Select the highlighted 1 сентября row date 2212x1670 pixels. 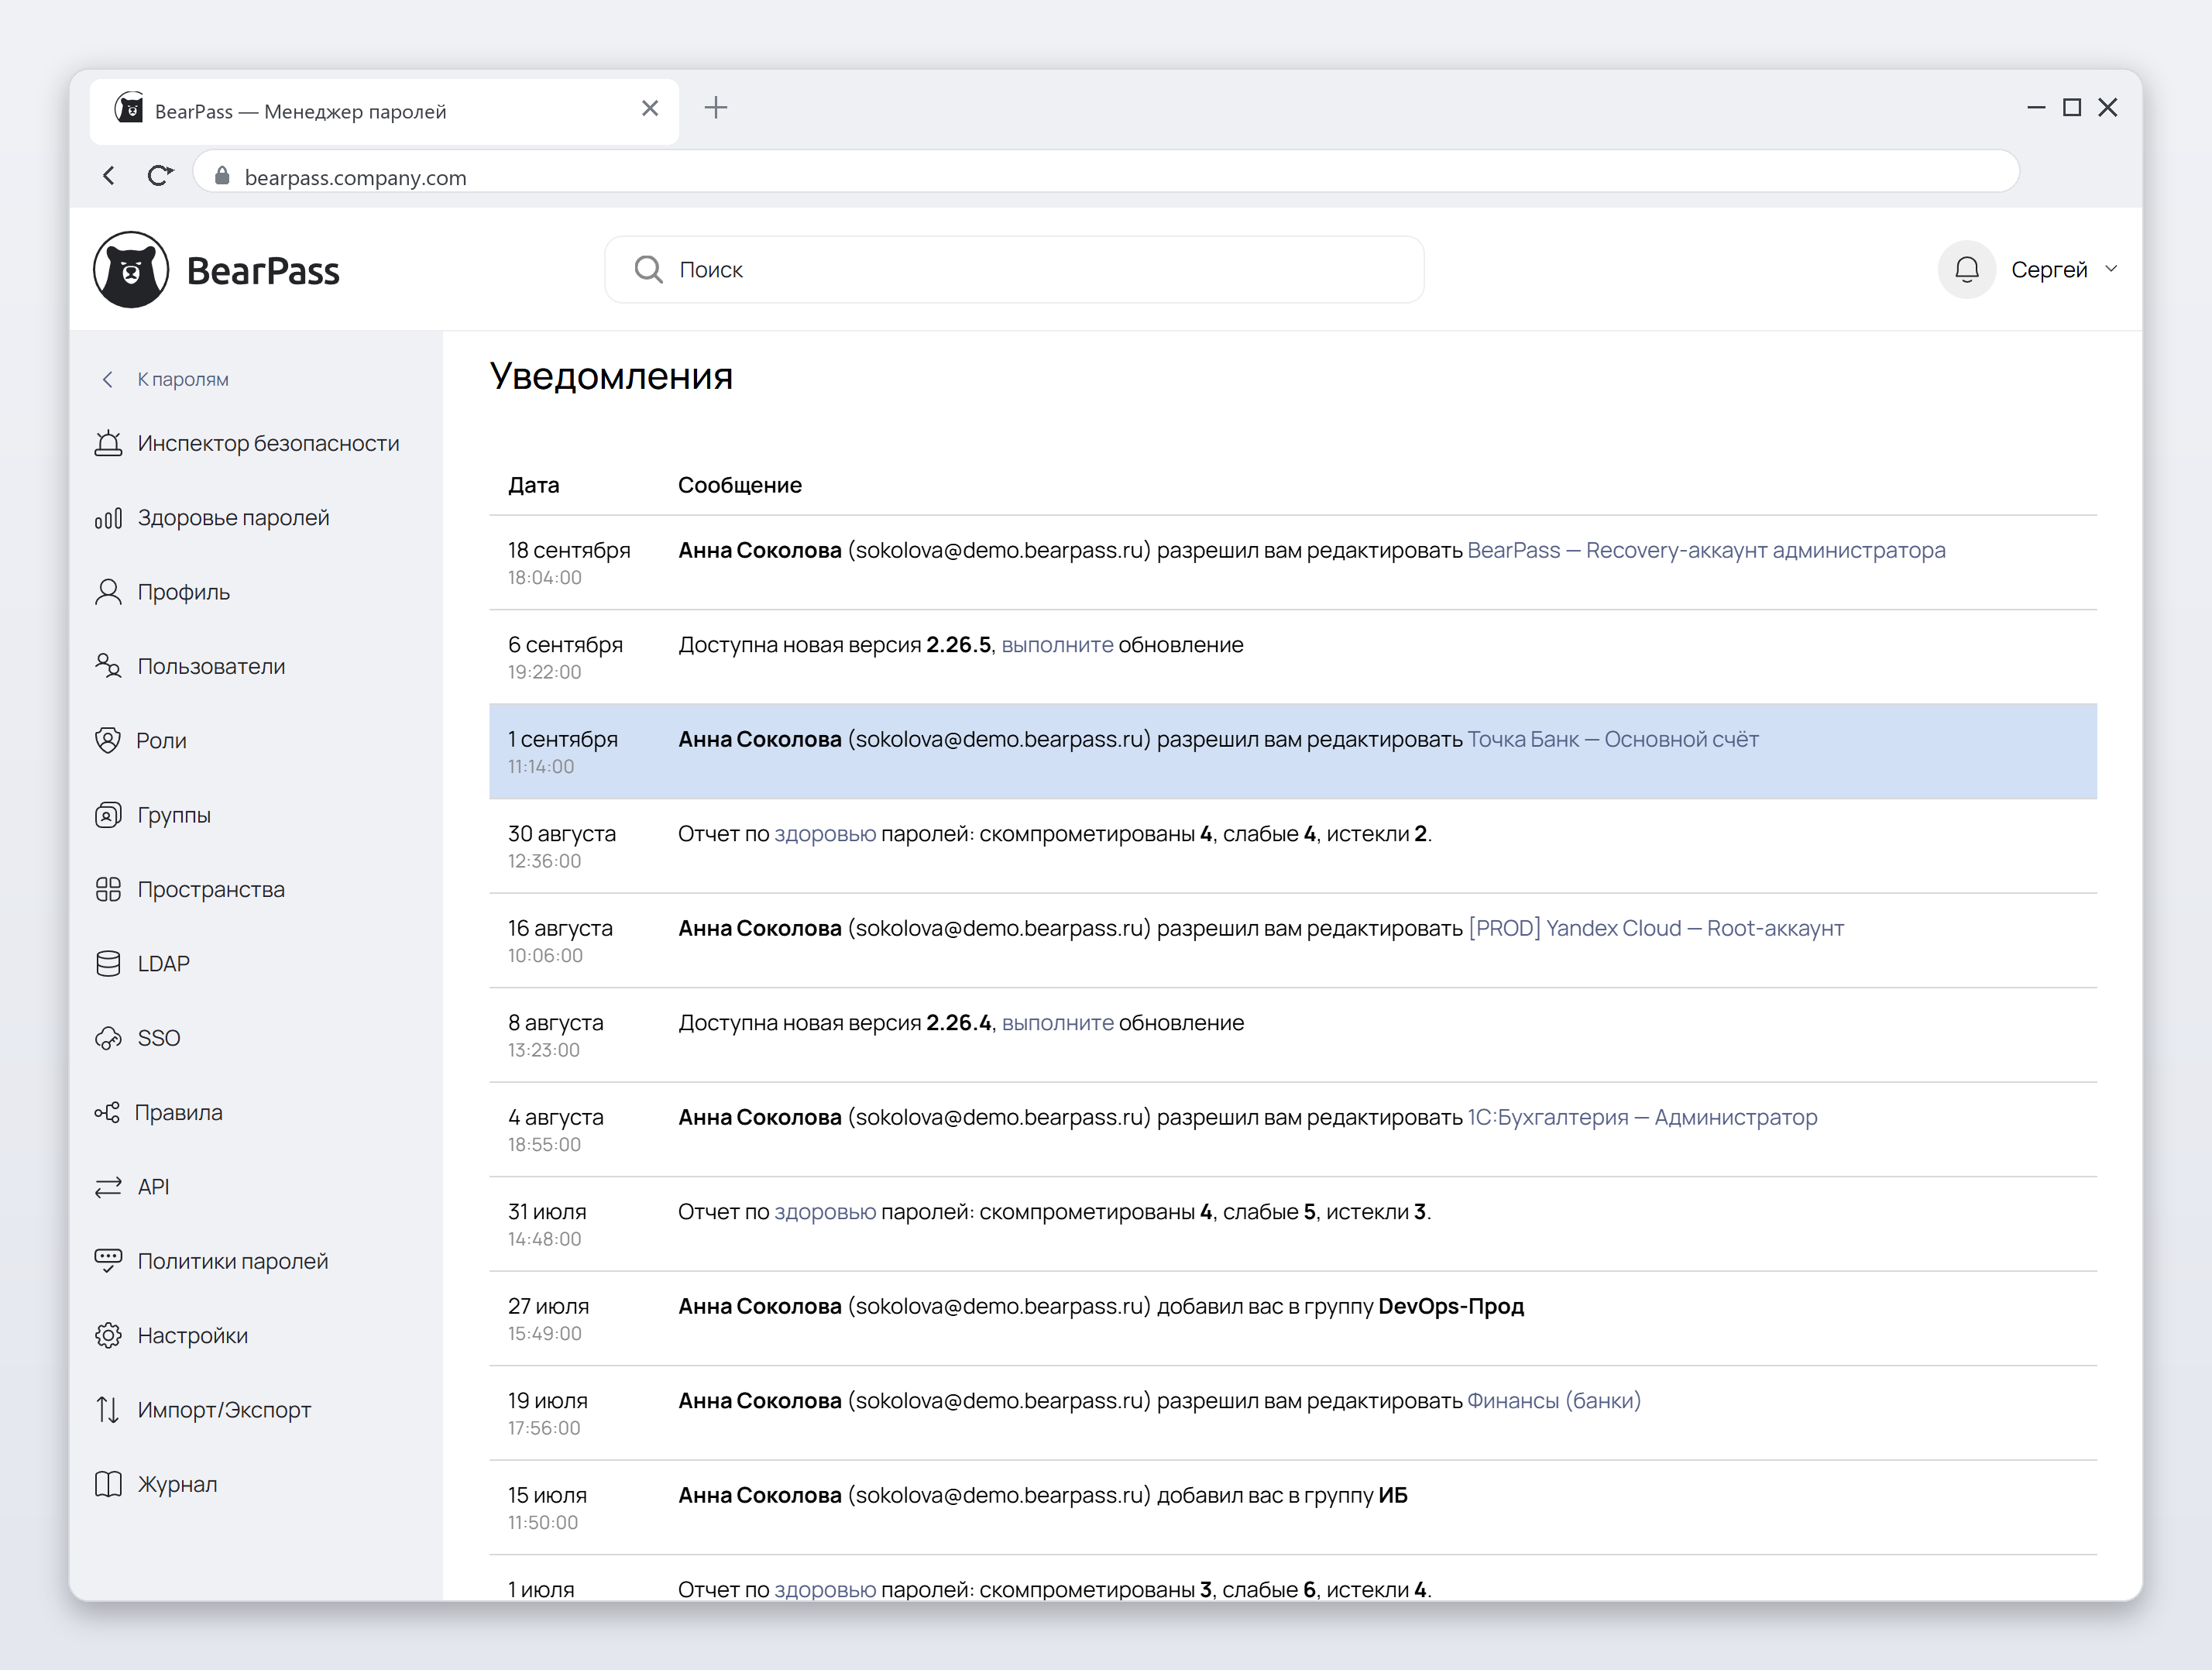[x=563, y=739]
